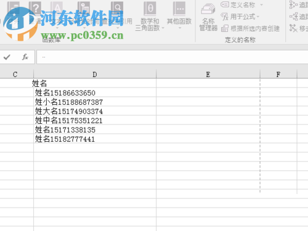Click the Logical functions question-mark icon

(35, 8)
